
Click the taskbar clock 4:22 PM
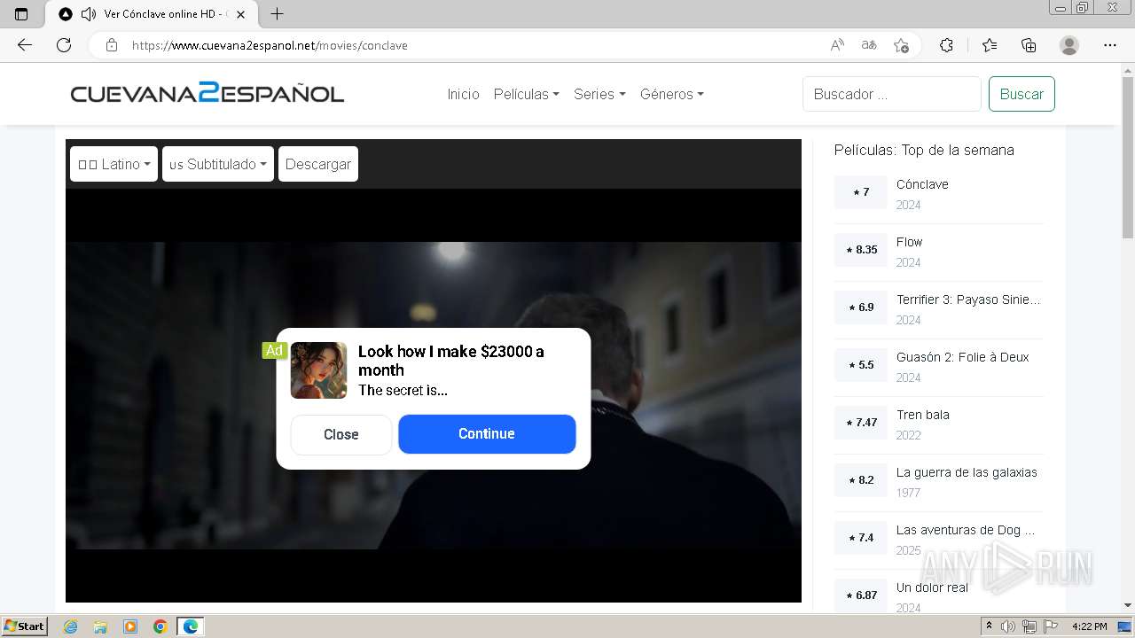(1089, 626)
